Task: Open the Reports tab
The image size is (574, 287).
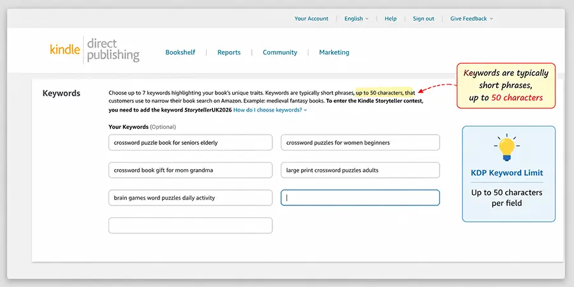Action: (229, 52)
